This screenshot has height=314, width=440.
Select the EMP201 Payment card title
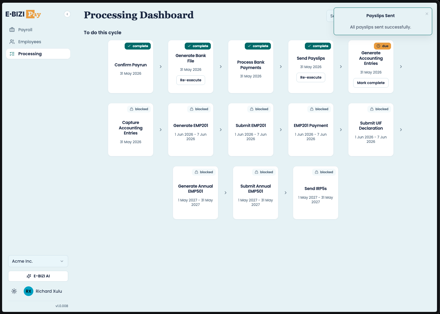point(311,125)
